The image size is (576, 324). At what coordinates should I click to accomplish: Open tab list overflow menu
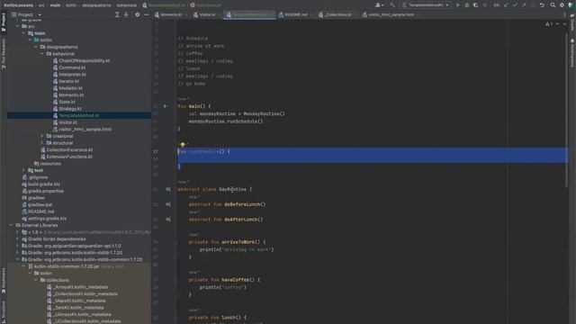pos(564,14)
